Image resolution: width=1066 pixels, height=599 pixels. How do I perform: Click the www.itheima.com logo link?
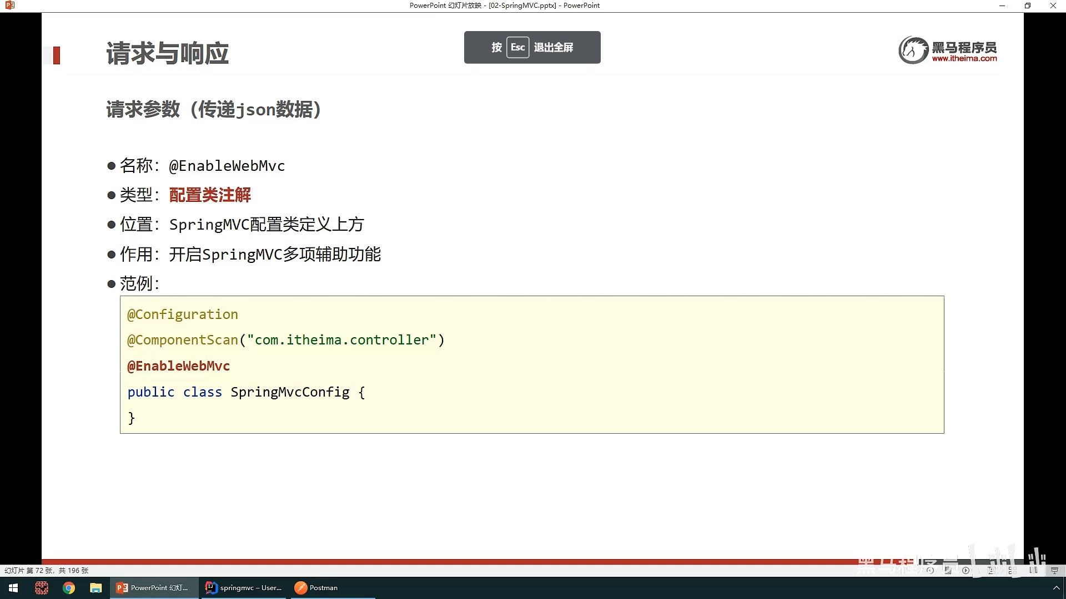[964, 58]
